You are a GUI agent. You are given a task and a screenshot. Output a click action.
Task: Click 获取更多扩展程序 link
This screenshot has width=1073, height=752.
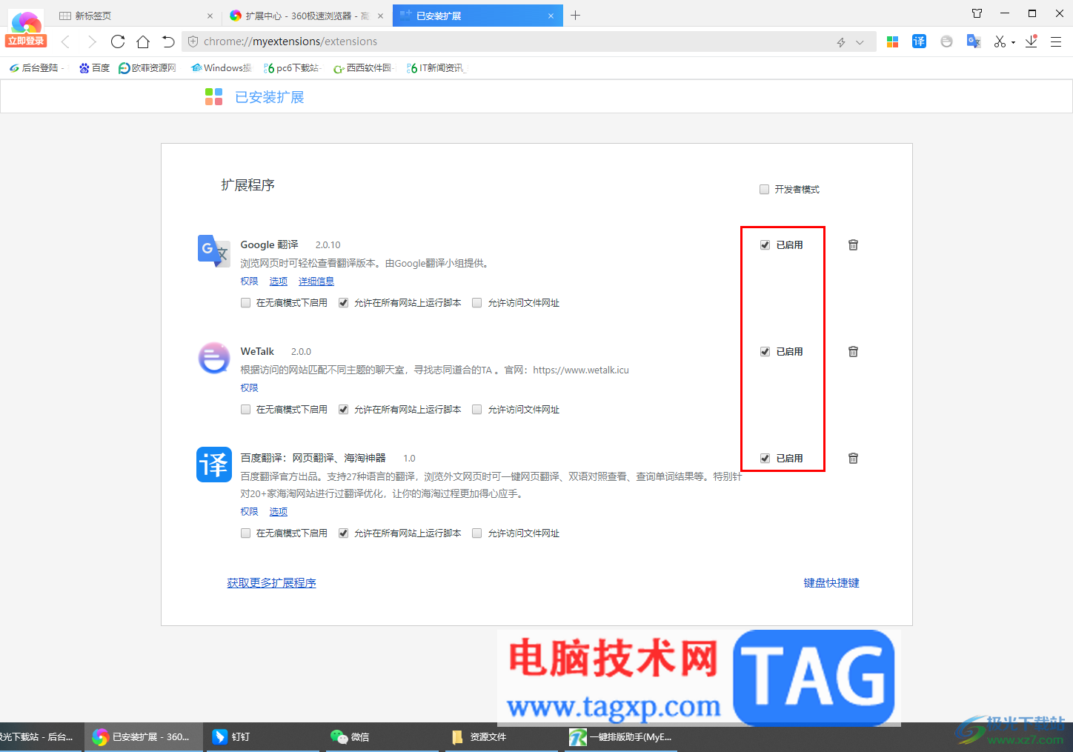coord(271,583)
